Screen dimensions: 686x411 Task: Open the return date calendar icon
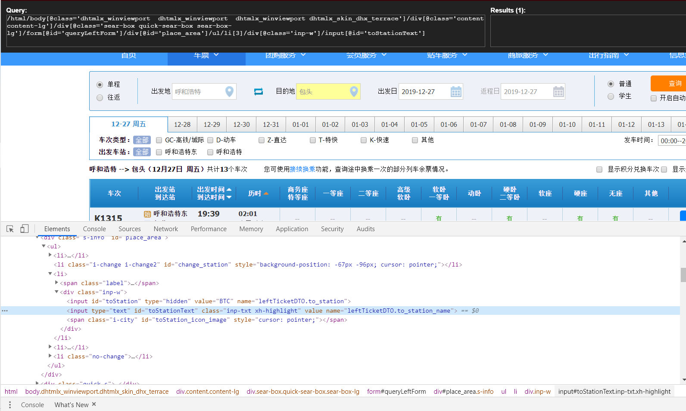click(558, 91)
